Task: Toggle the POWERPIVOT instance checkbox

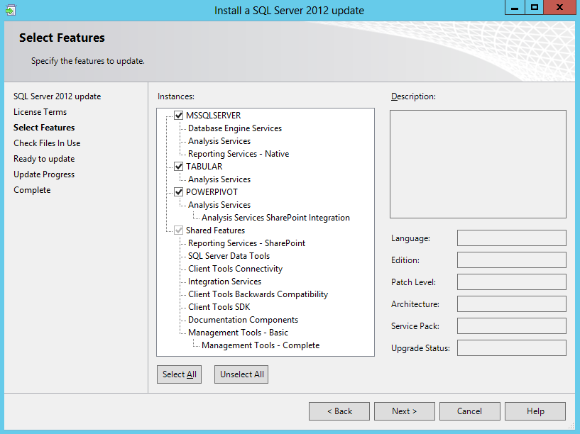Action: [179, 191]
